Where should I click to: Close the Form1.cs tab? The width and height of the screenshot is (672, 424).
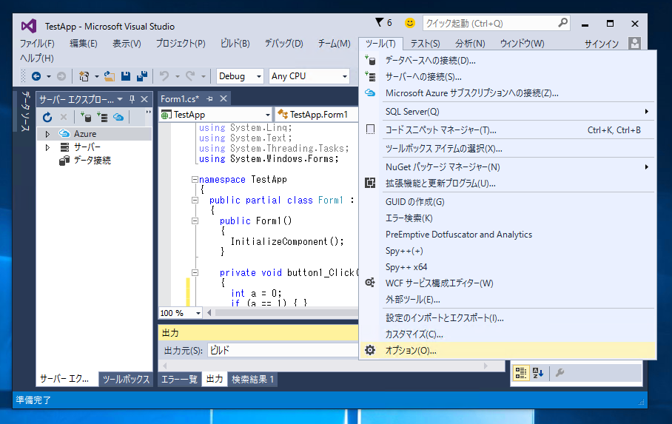224,98
